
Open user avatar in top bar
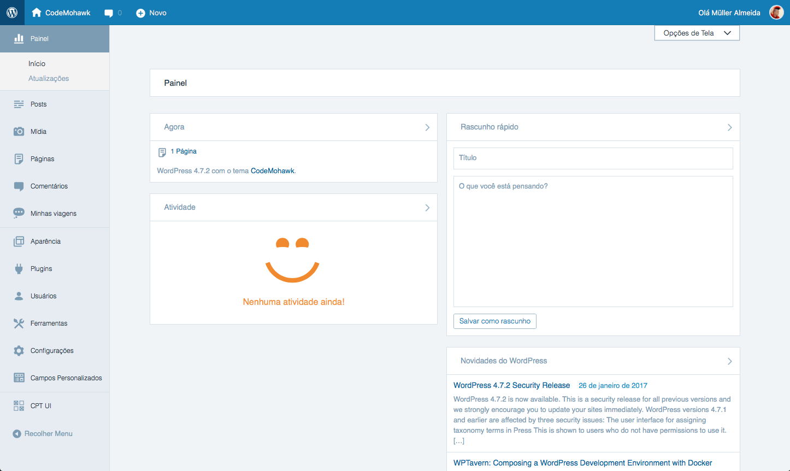tap(776, 13)
